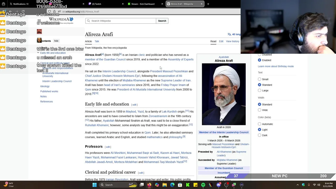This screenshot has width=336, height=189.
Task: Choose Light color mode
Action: [260, 130]
